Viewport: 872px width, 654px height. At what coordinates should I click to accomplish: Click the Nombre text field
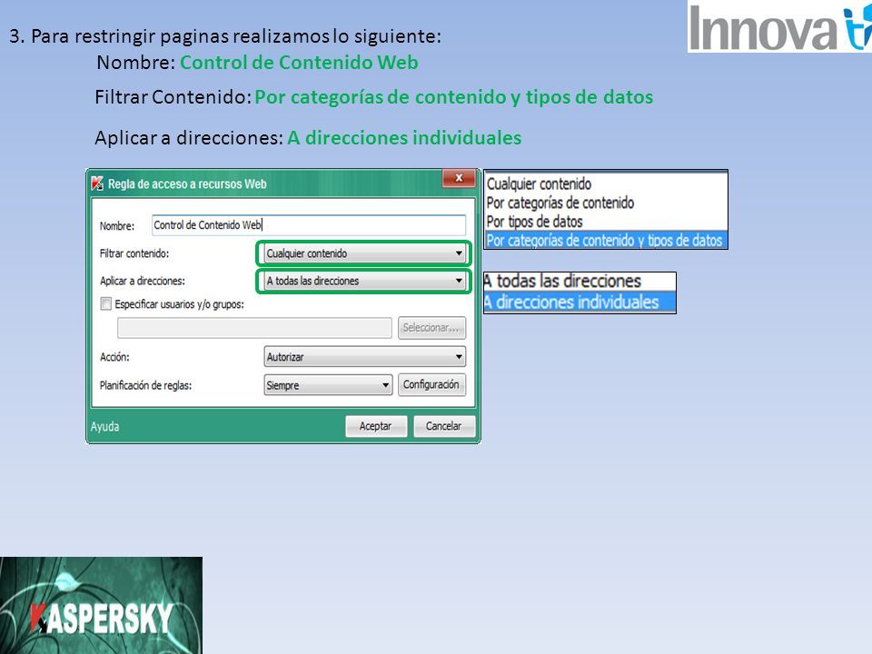(309, 225)
